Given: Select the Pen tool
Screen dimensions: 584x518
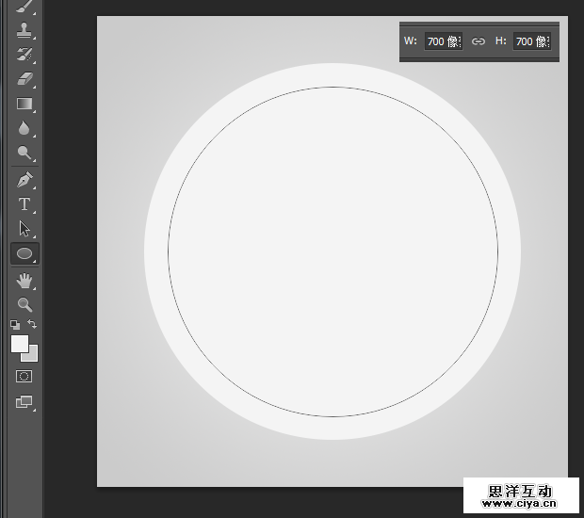Looking at the screenshot, I should 24,179.
